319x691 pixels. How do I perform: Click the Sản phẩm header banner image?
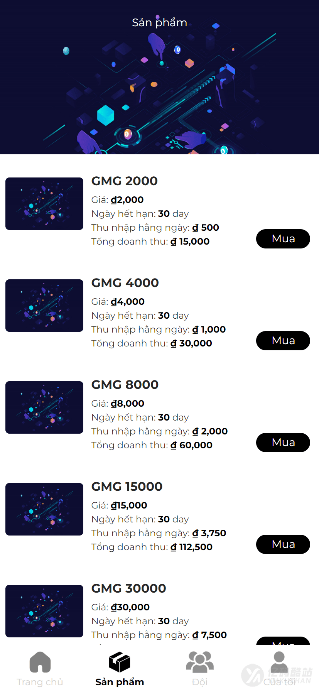coord(159,89)
